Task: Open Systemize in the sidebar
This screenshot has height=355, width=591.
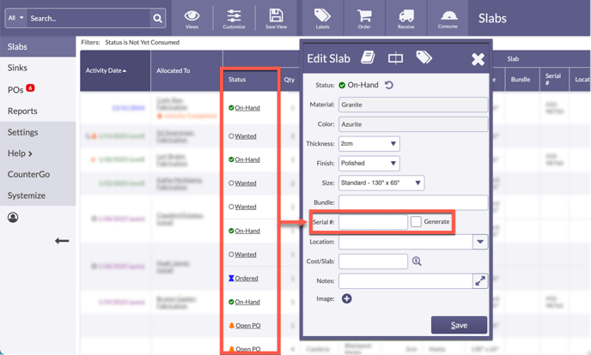Action: [27, 196]
